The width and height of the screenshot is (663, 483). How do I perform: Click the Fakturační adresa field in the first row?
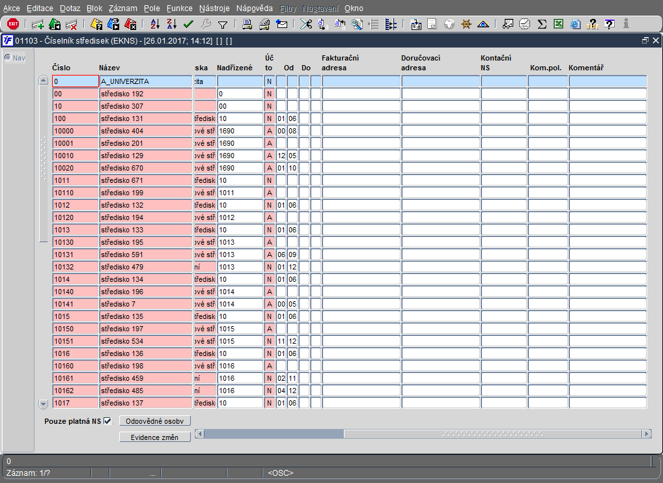pos(361,81)
